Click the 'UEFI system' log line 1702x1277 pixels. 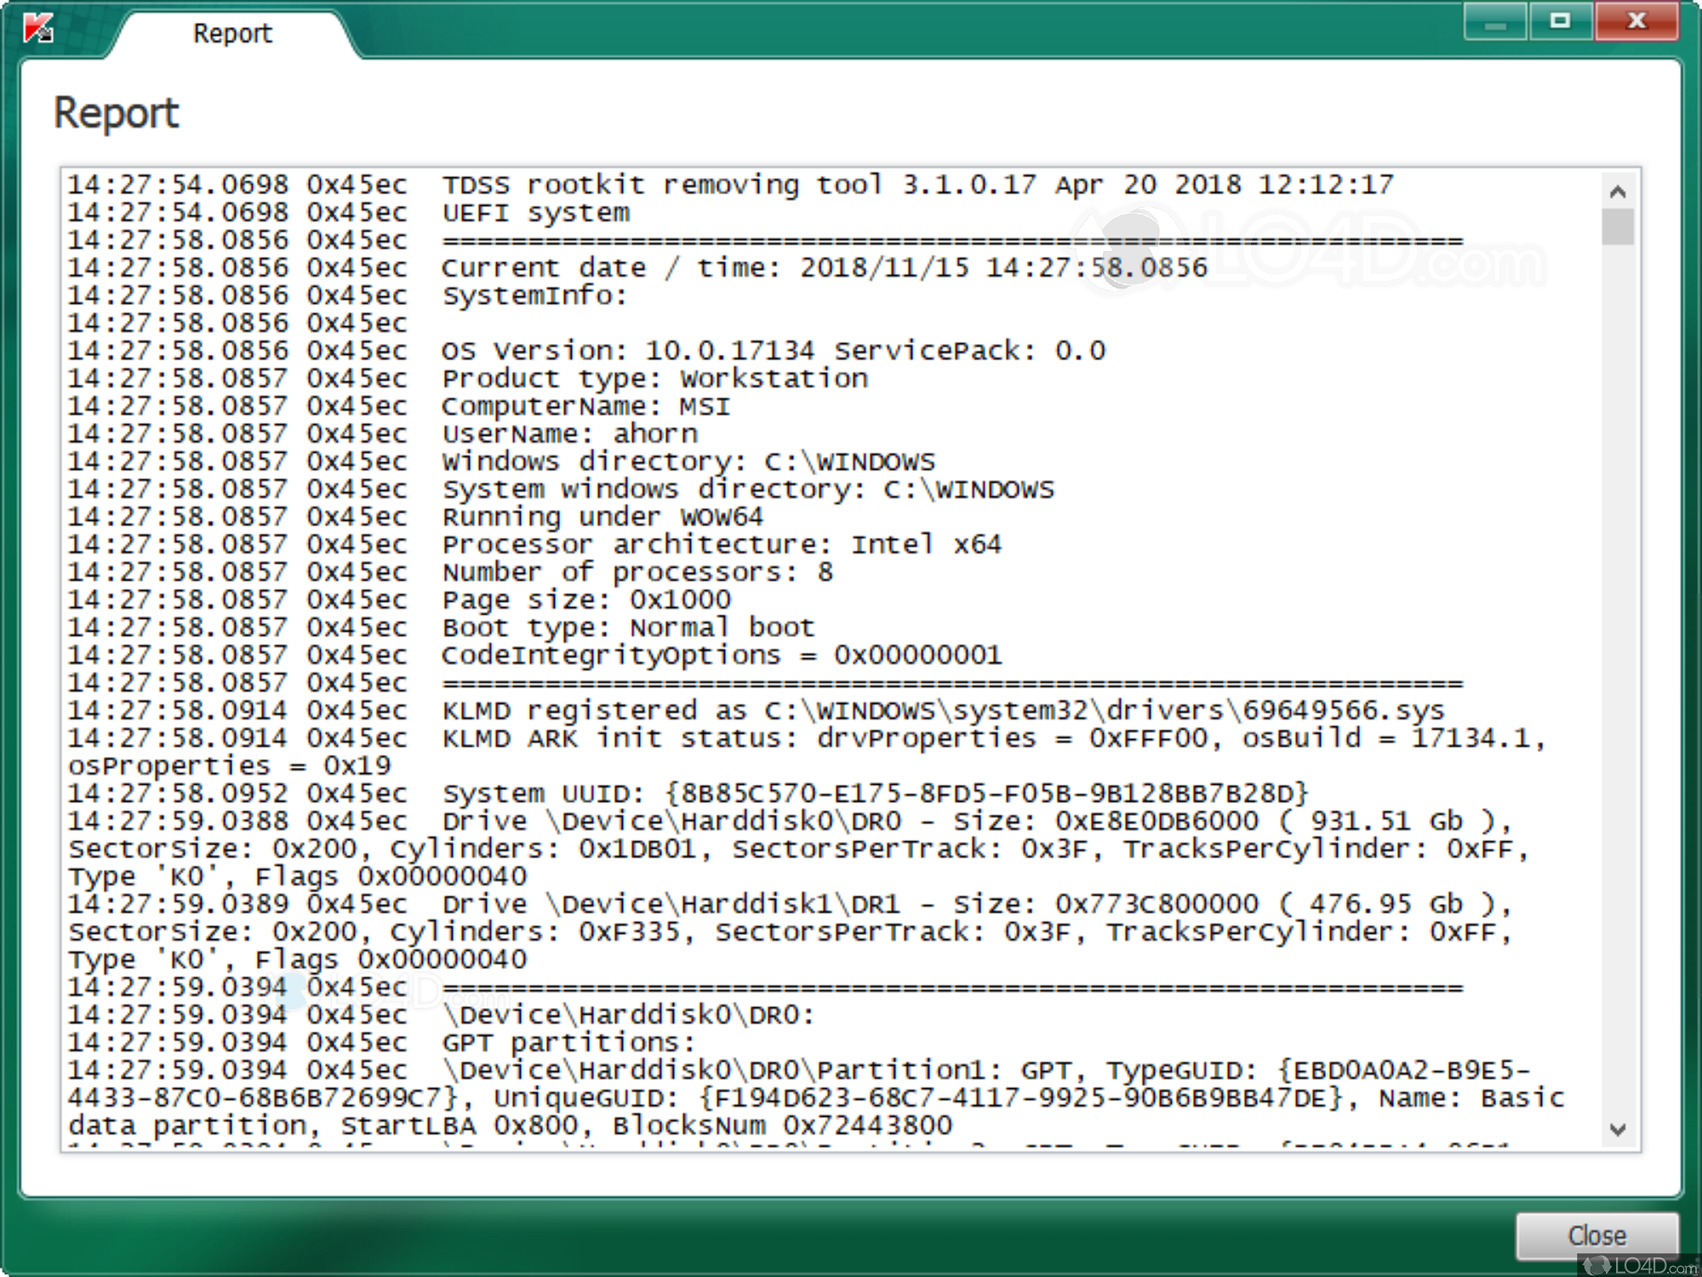349,213
